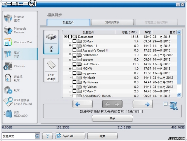Choose right arrow sync direction
Viewport: 187px width, 141px height.
pyautogui.click(x=143, y=104)
